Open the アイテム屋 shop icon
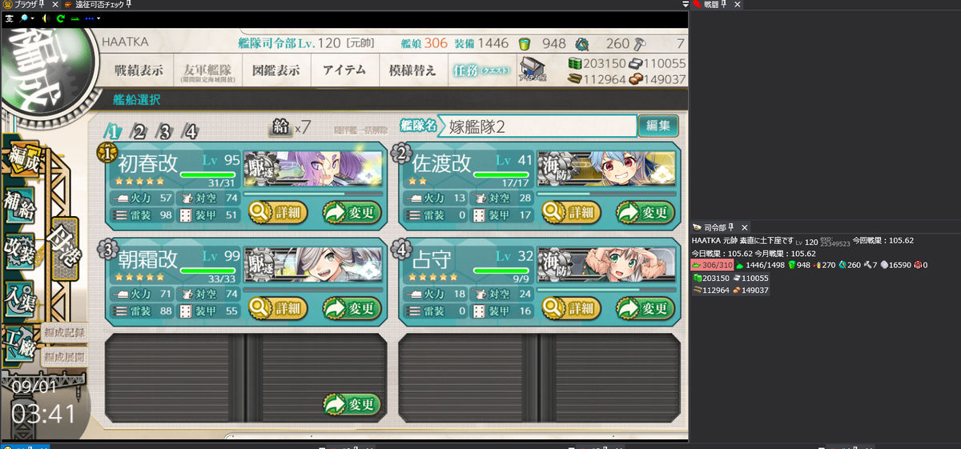The height and width of the screenshot is (449, 961). point(532,70)
